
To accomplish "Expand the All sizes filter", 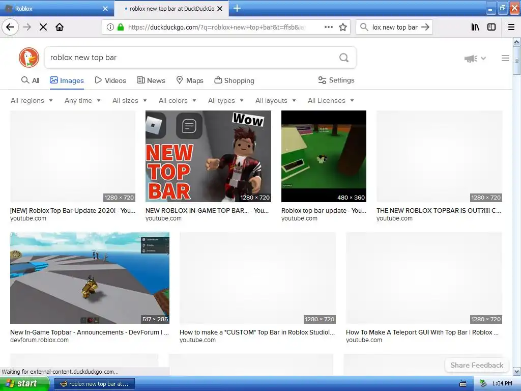I will [130, 100].
